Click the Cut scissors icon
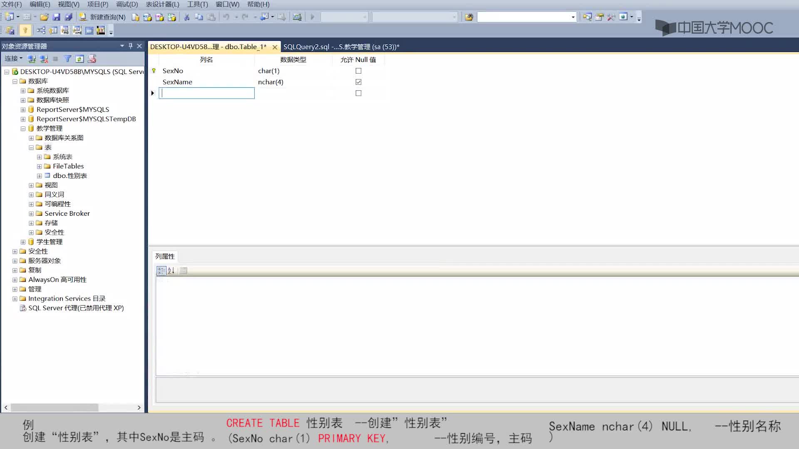799x449 pixels. coord(186,17)
